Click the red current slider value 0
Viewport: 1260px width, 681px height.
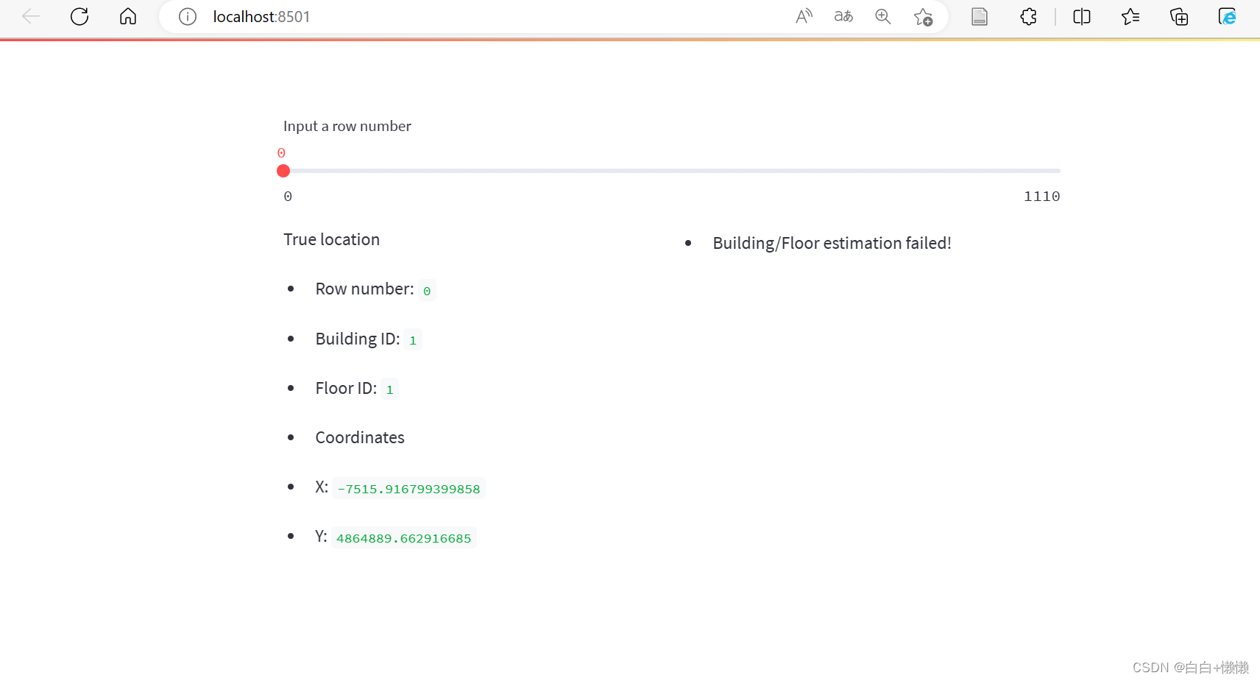coord(281,153)
